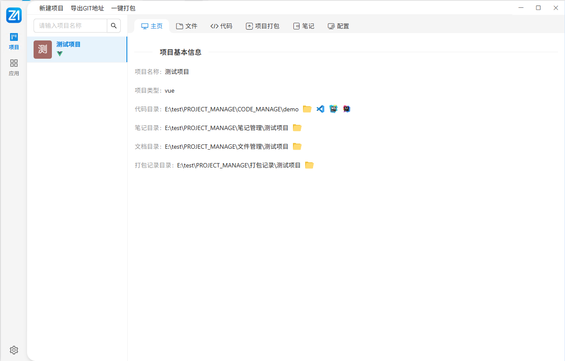Open the code directory in IntelliJ IDEA

point(347,109)
